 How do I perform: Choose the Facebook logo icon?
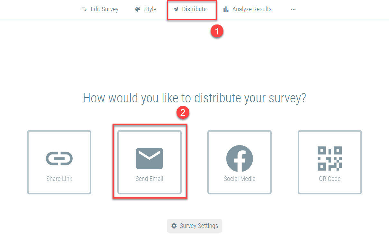pos(240,159)
